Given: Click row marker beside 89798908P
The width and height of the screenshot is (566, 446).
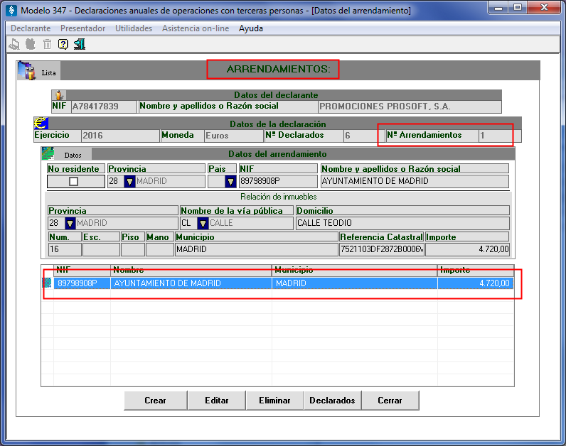Looking at the screenshot, I should (47, 283).
